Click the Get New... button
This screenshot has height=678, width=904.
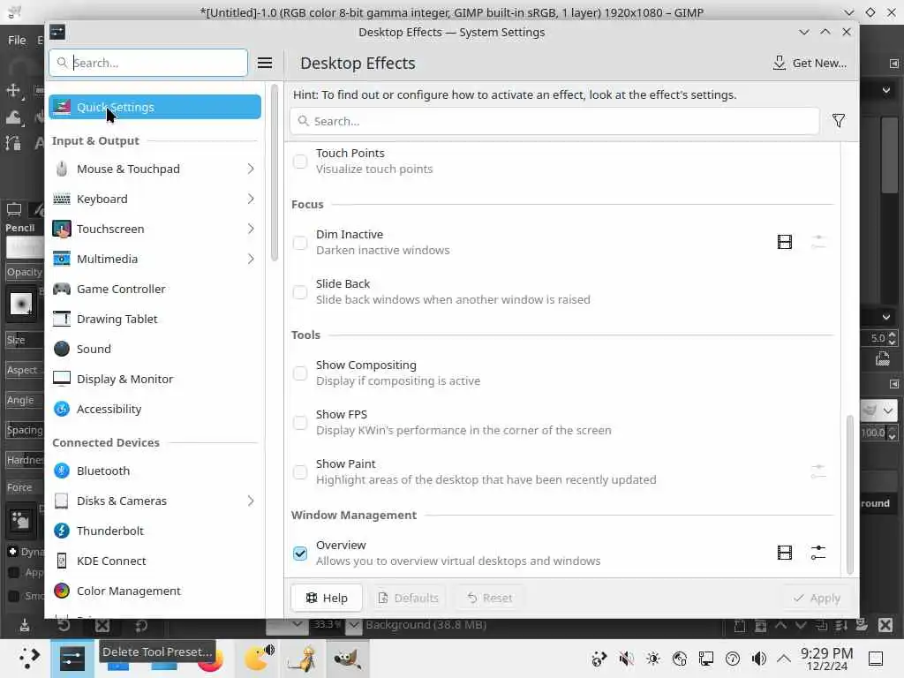click(x=810, y=64)
